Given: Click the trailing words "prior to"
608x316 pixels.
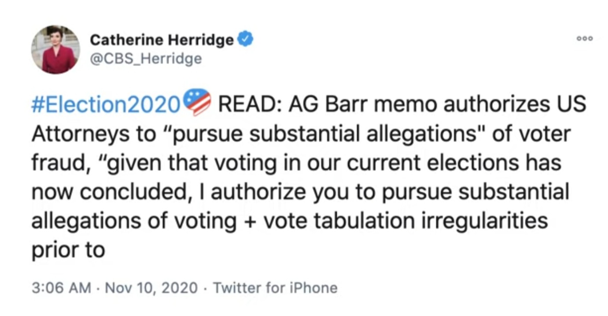Looking at the screenshot, I should point(68,250).
